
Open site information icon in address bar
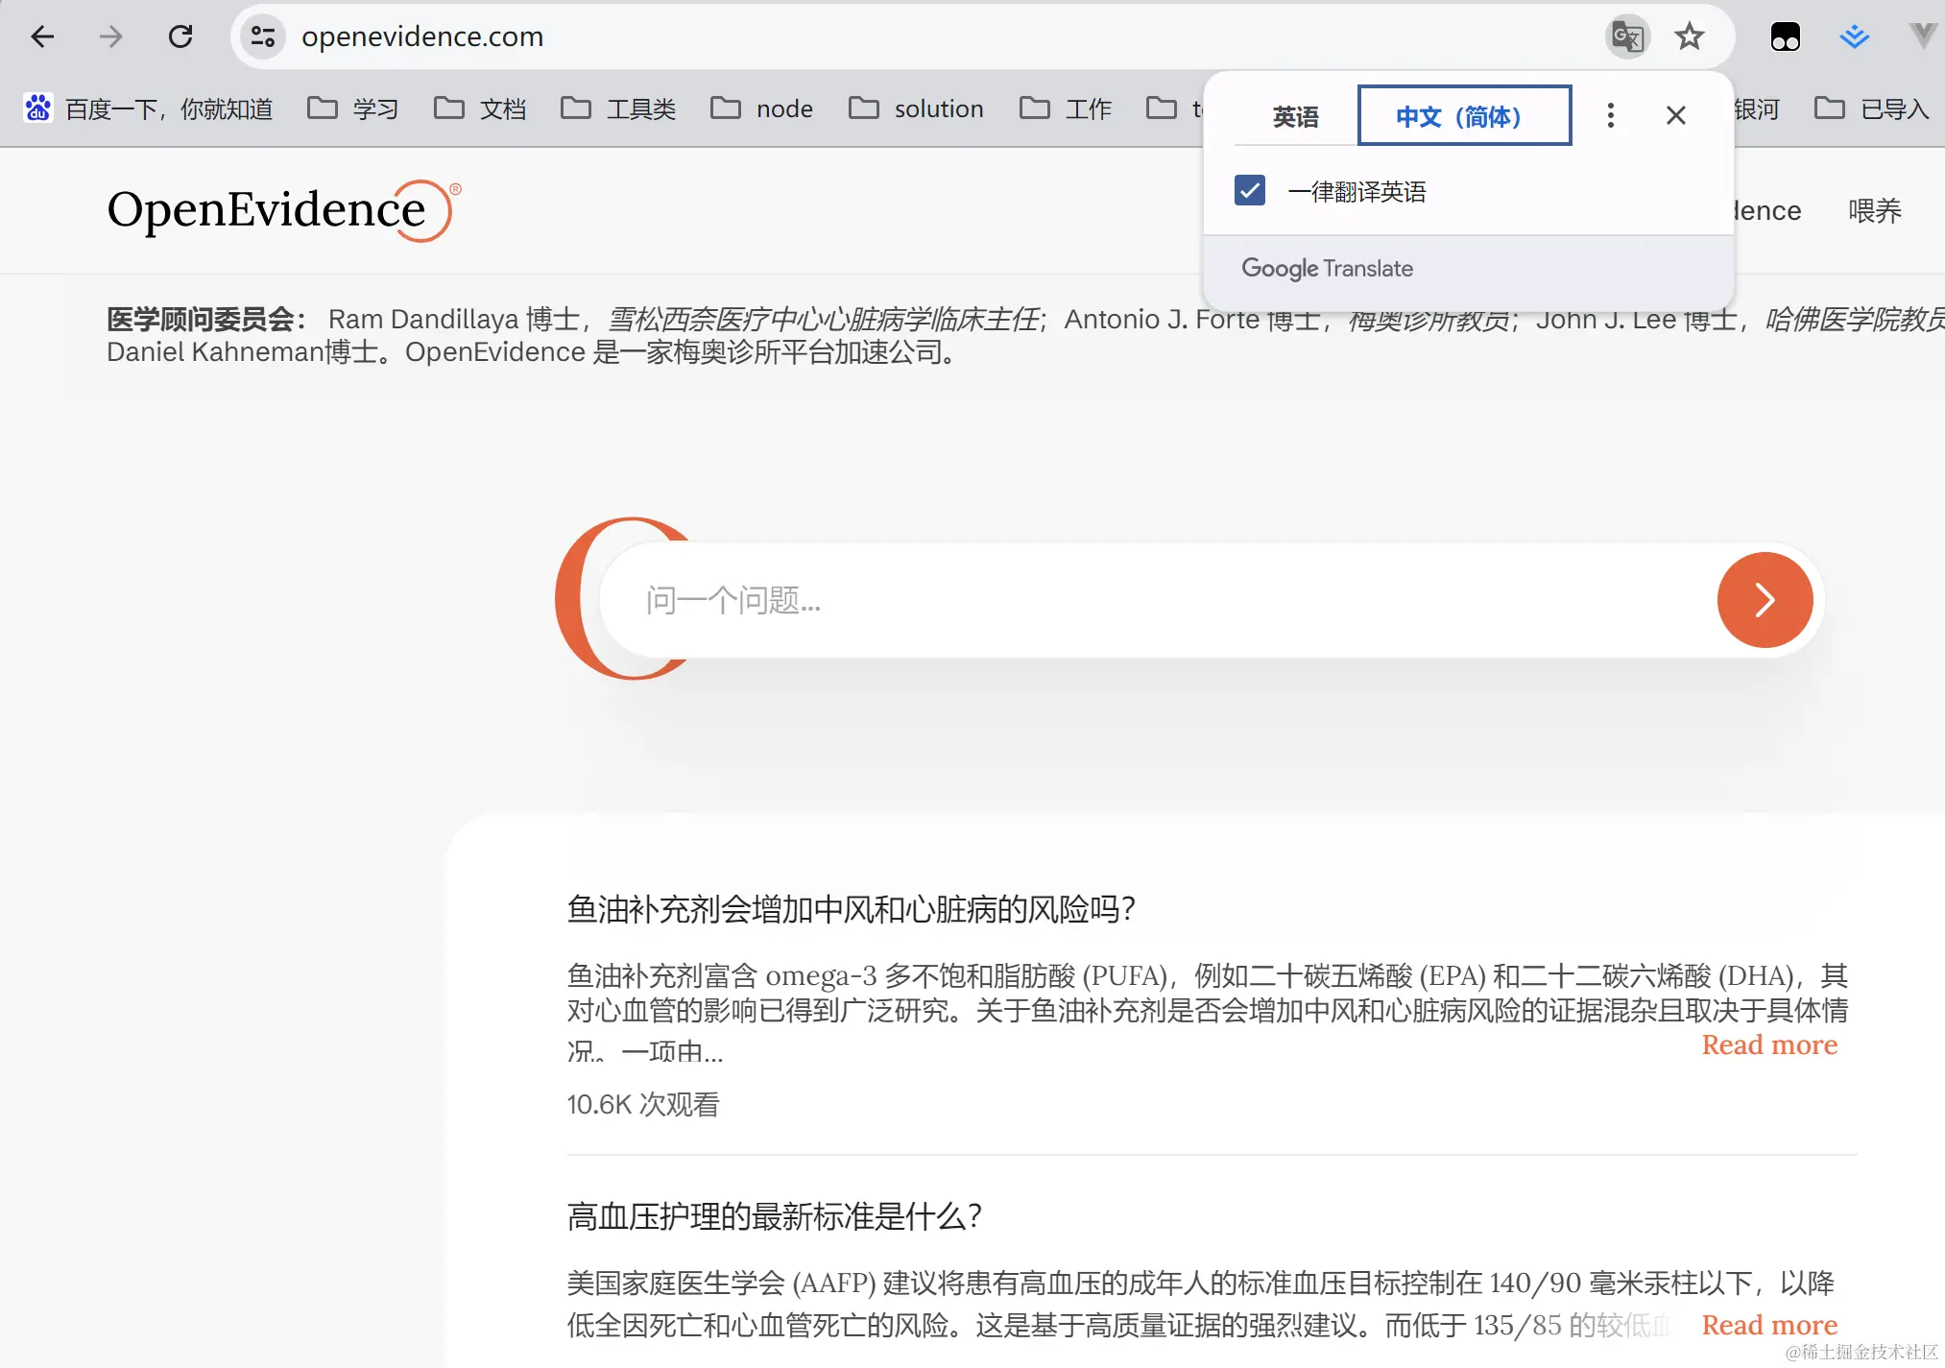click(262, 36)
